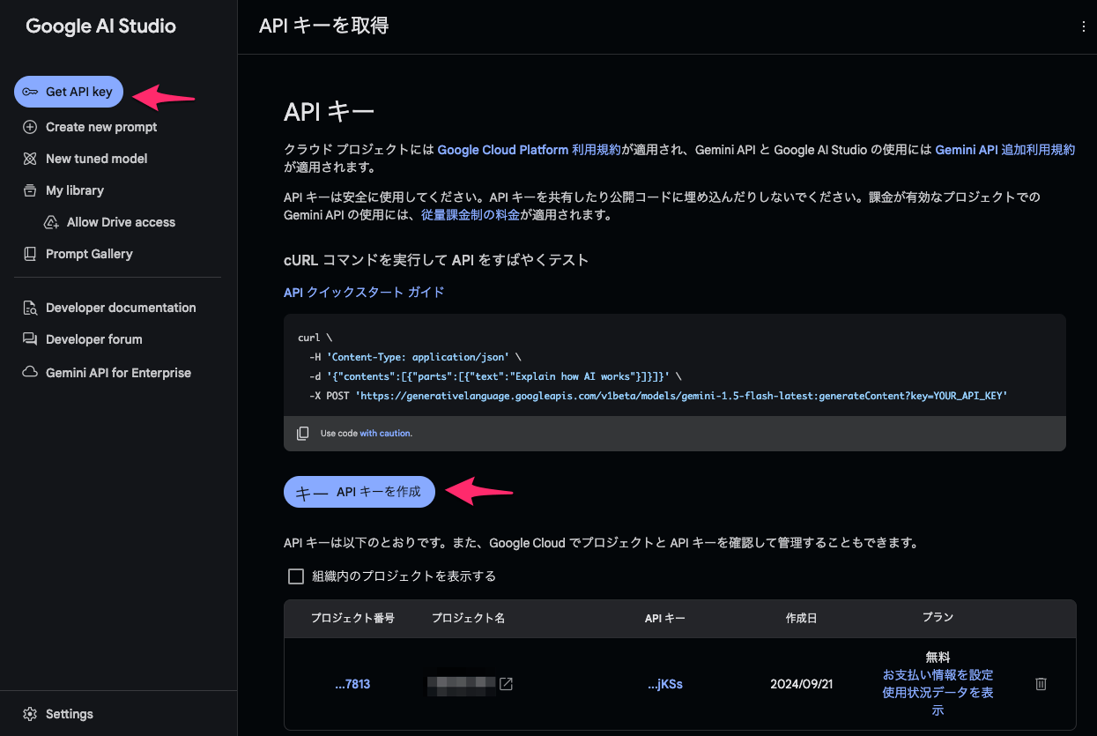1097x736 pixels.
Task: Click the My library tray icon
Action: pos(30,190)
